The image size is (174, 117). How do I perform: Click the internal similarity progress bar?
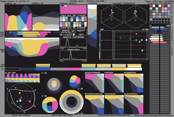(66, 34)
